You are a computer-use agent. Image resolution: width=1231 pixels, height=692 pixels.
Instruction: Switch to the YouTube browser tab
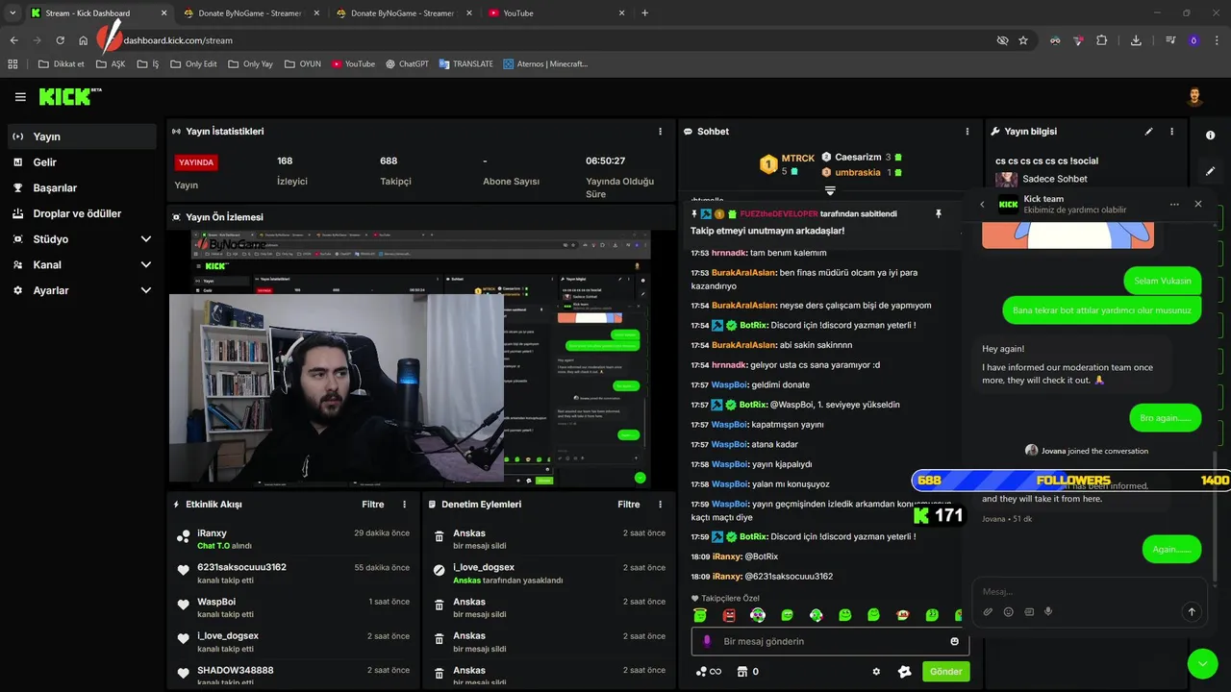click(558, 13)
